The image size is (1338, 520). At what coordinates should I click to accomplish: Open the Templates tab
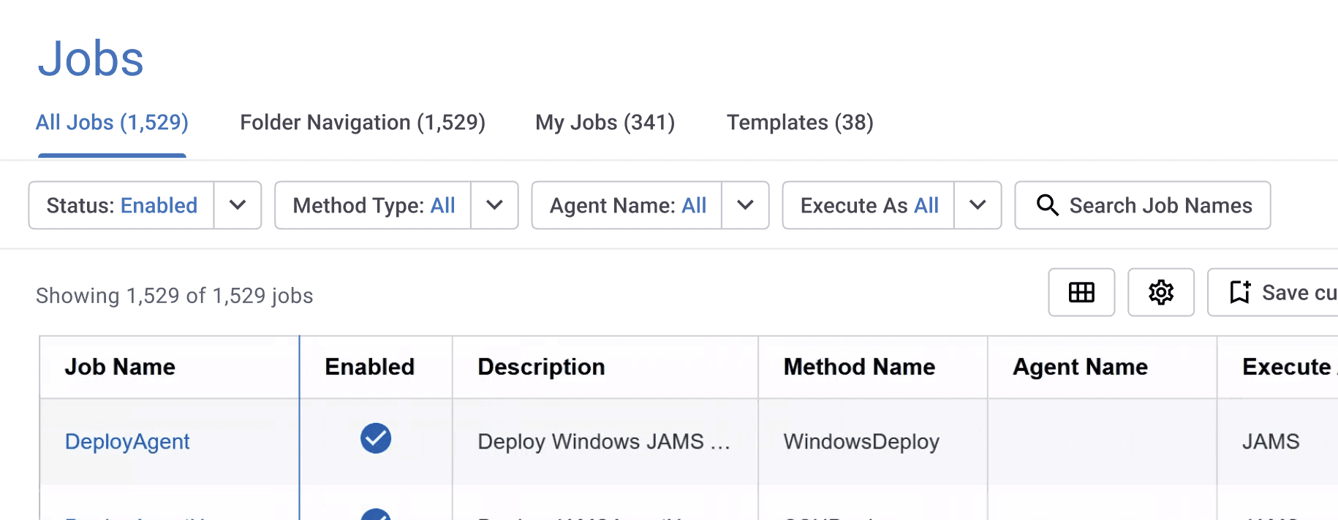coord(800,122)
